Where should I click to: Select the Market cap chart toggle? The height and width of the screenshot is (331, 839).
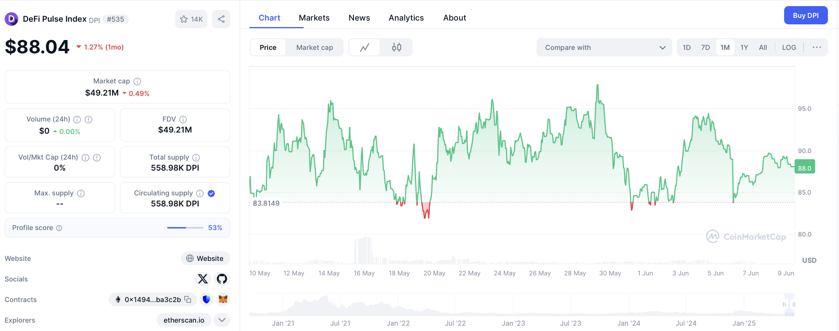(315, 47)
